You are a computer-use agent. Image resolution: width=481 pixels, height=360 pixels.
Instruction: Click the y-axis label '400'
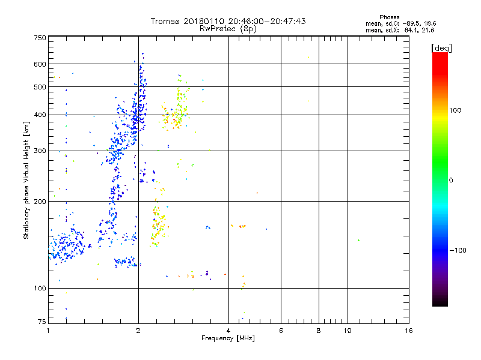40,115
